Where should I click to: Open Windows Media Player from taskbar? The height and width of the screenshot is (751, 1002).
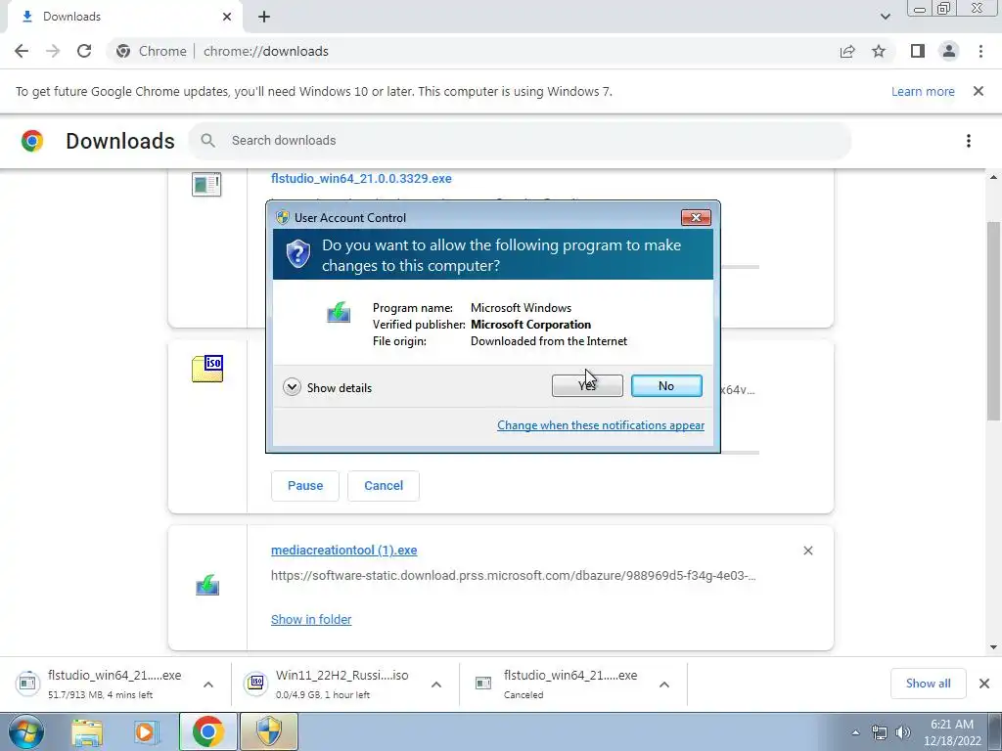[145, 732]
